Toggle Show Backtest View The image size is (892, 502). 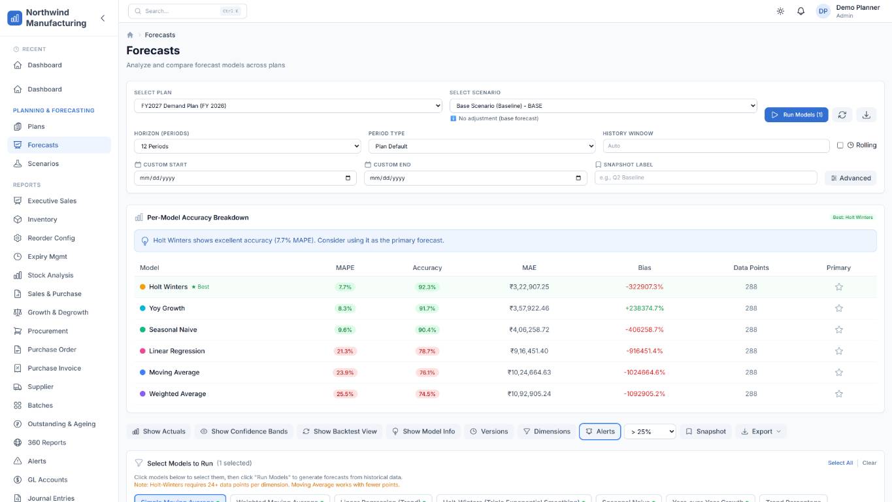point(340,431)
